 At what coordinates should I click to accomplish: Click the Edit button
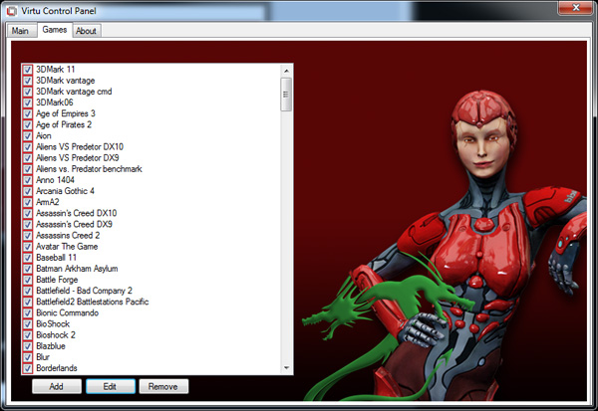pyautogui.click(x=111, y=387)
